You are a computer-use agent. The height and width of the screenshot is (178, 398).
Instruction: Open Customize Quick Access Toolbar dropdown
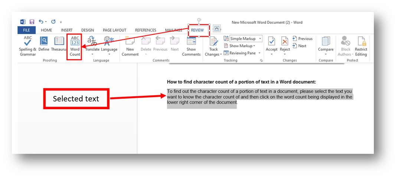[61, 22]
